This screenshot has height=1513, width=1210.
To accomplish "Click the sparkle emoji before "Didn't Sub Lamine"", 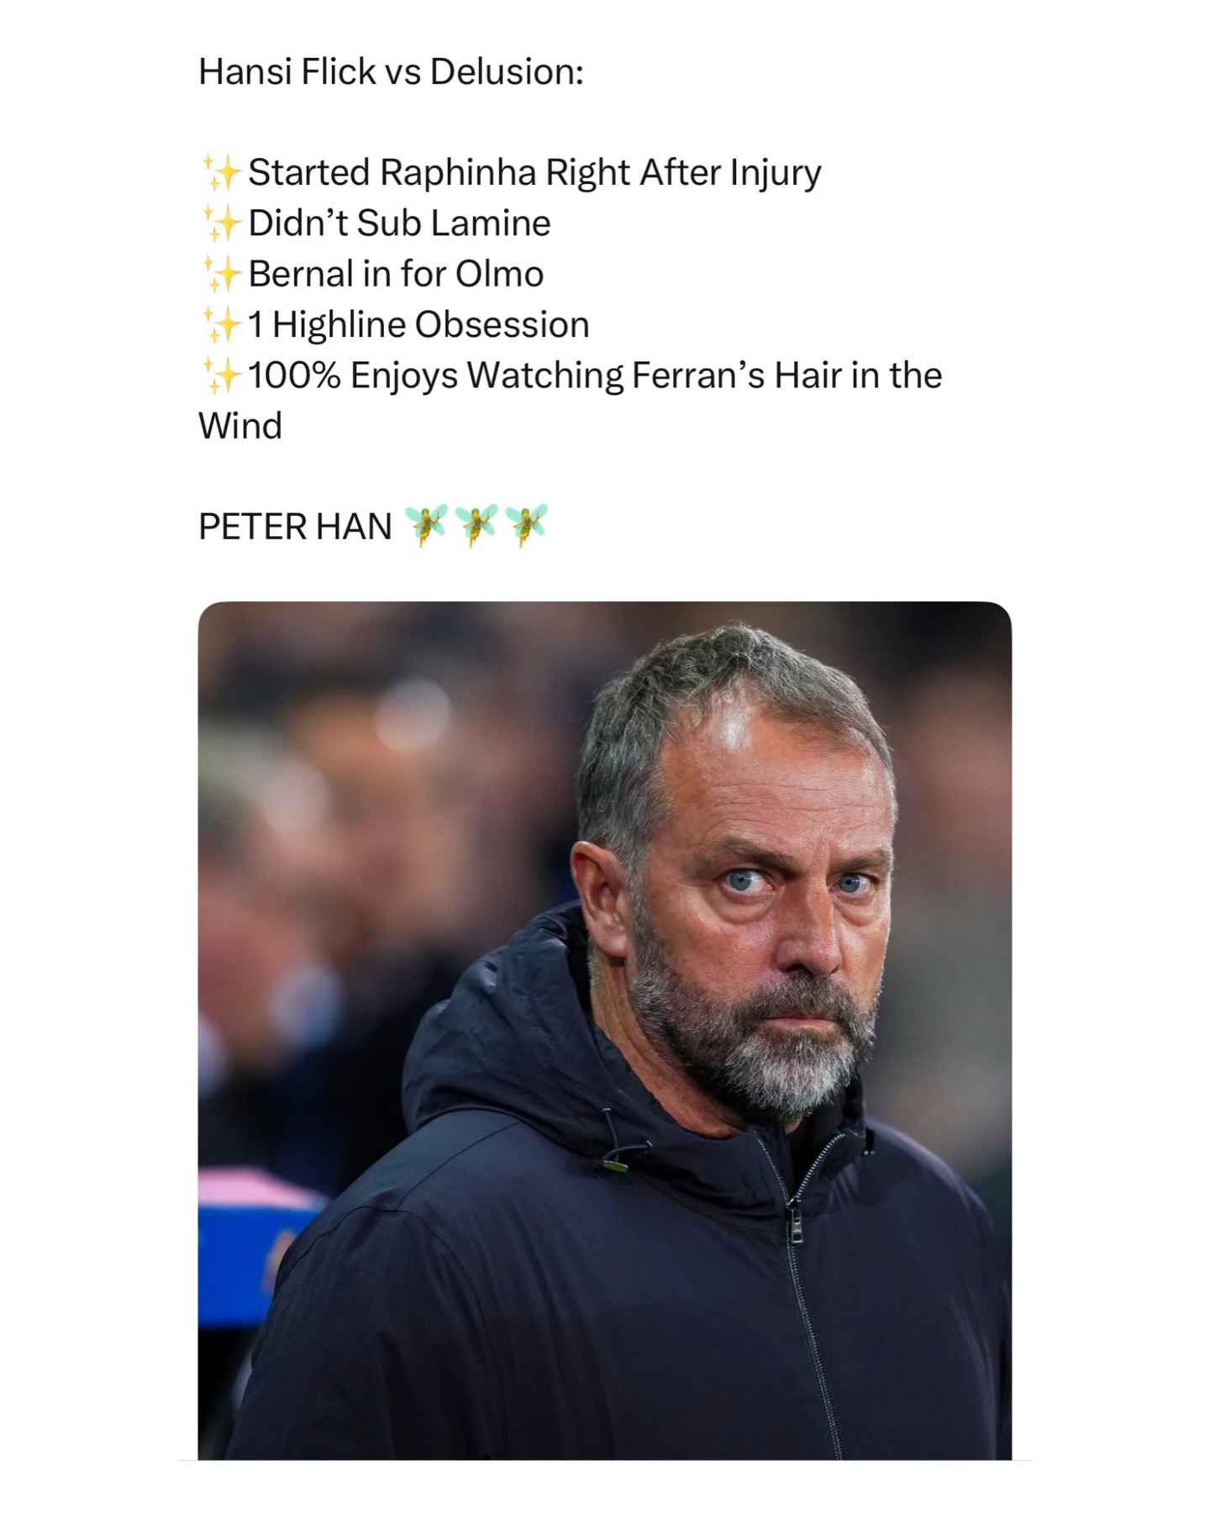I will pos(221,223).
